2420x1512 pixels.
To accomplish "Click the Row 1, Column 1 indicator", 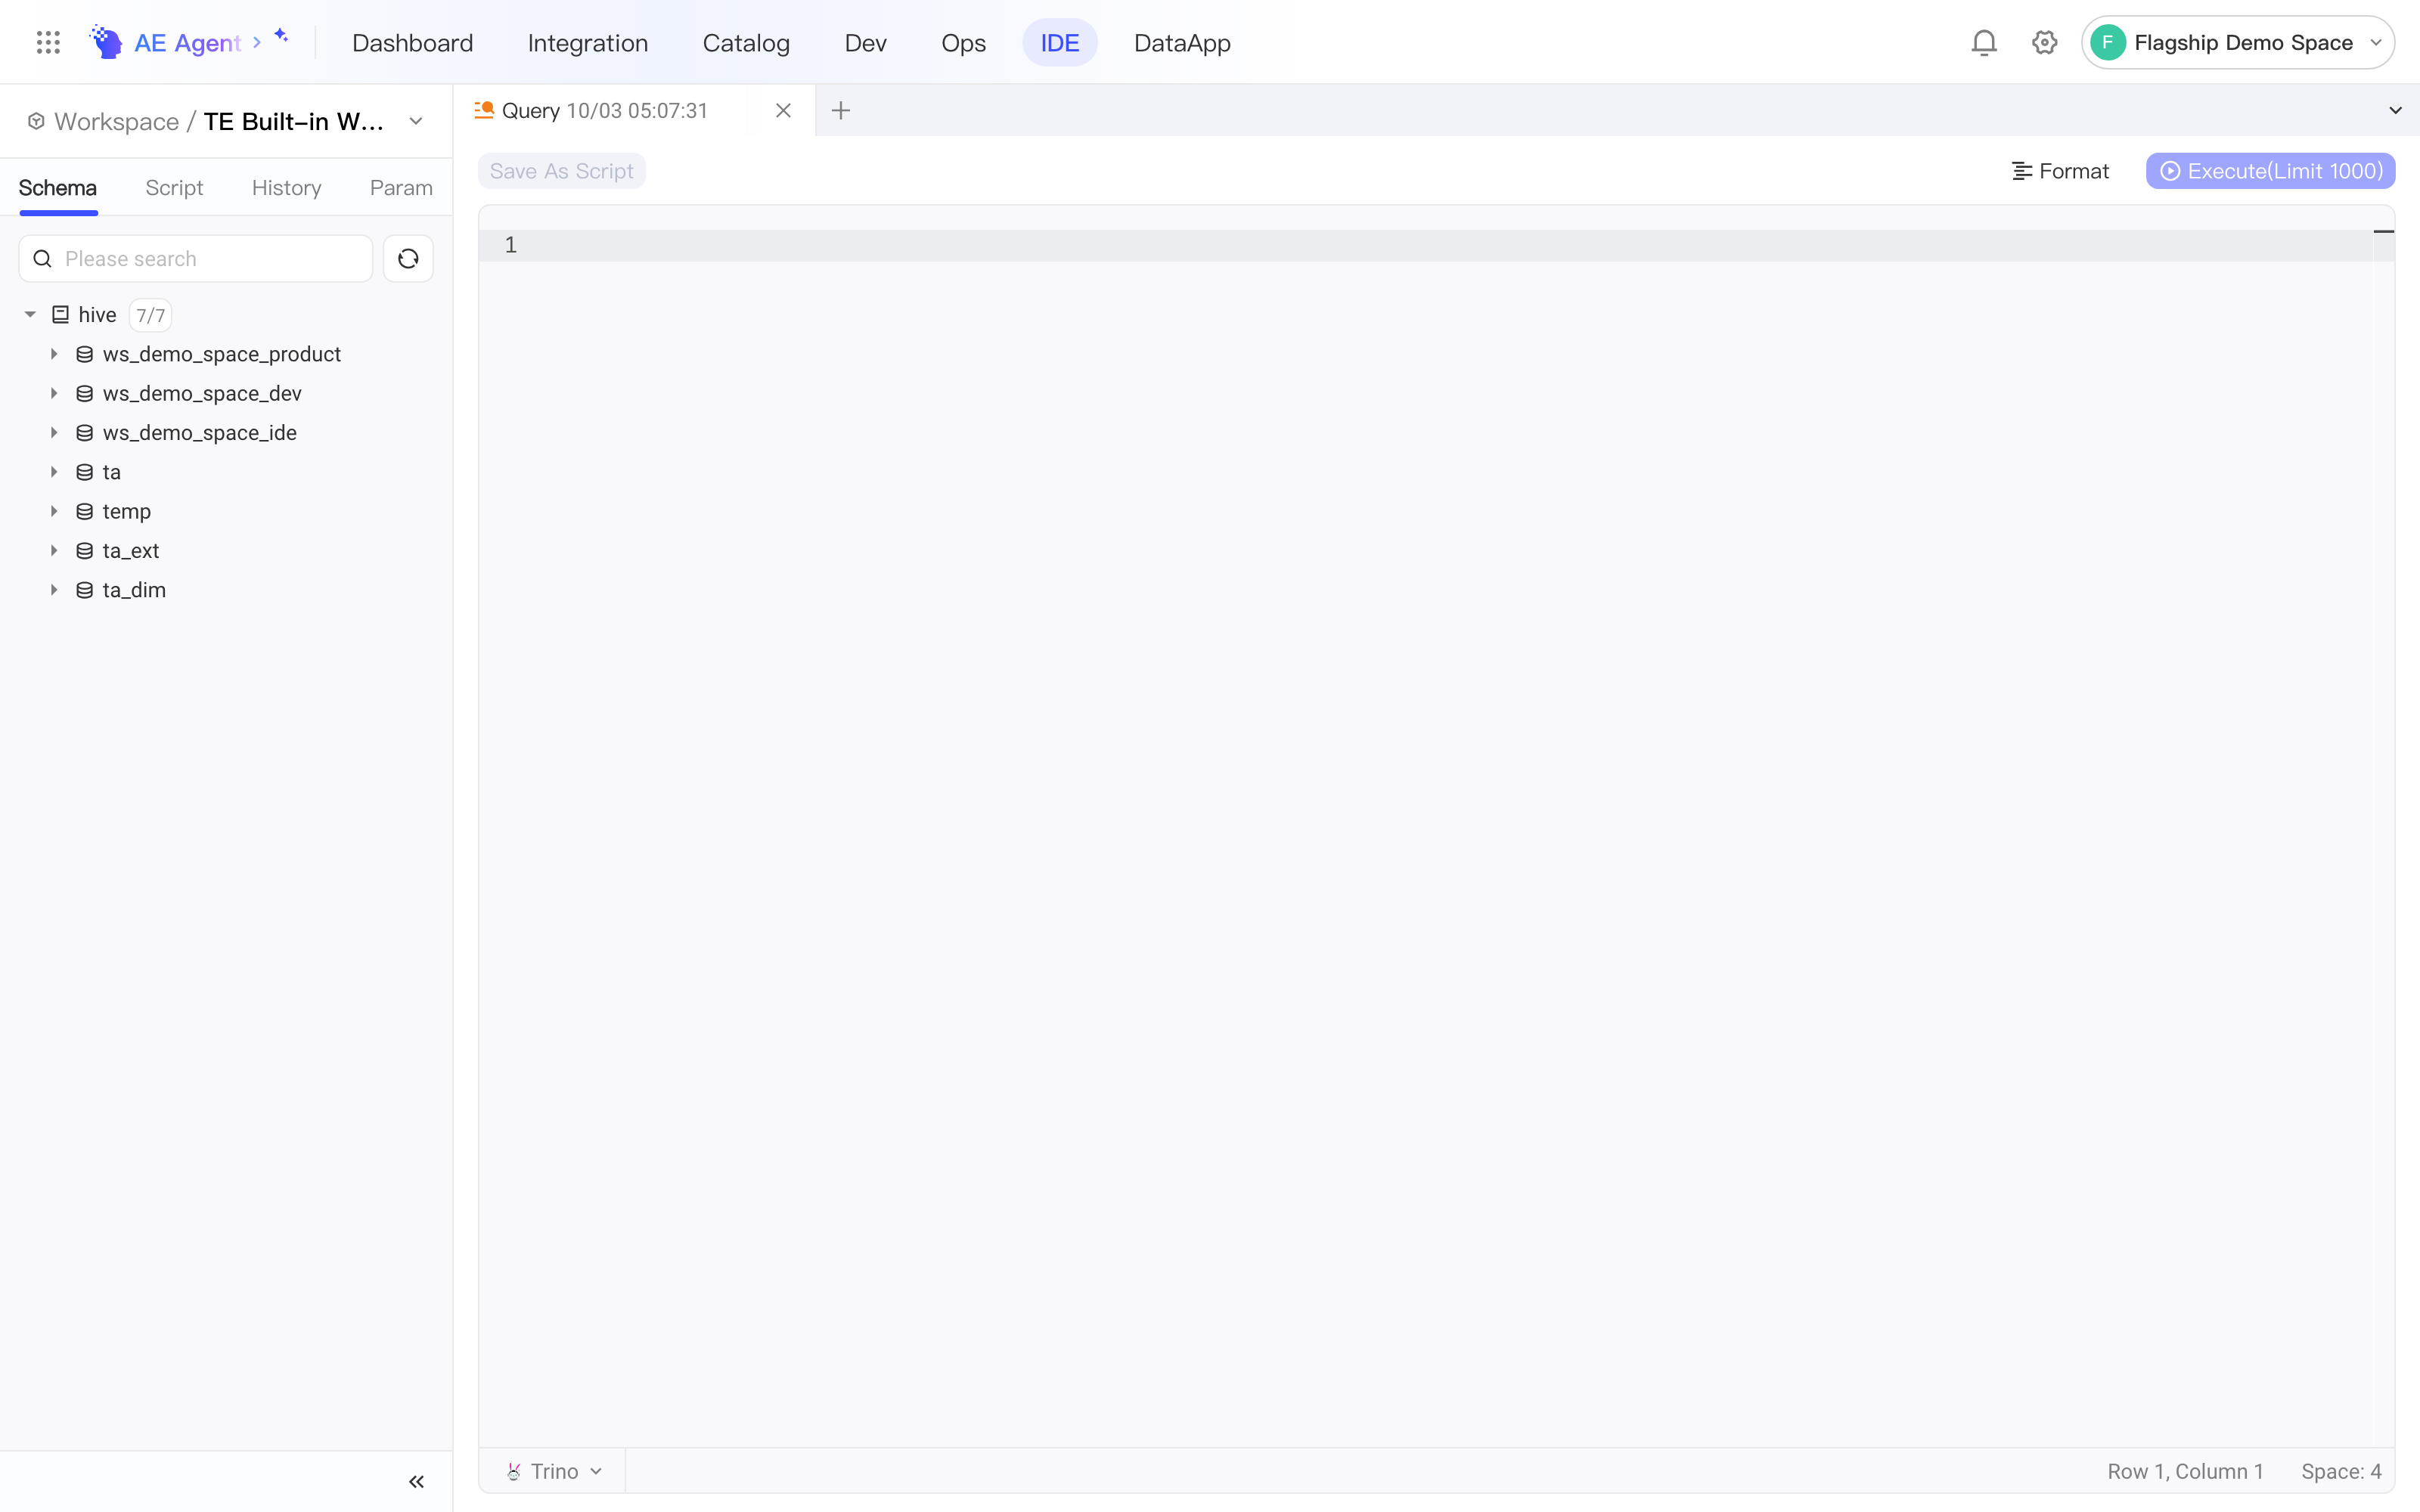I will pyautogui.click(x=2185, y=1471).
